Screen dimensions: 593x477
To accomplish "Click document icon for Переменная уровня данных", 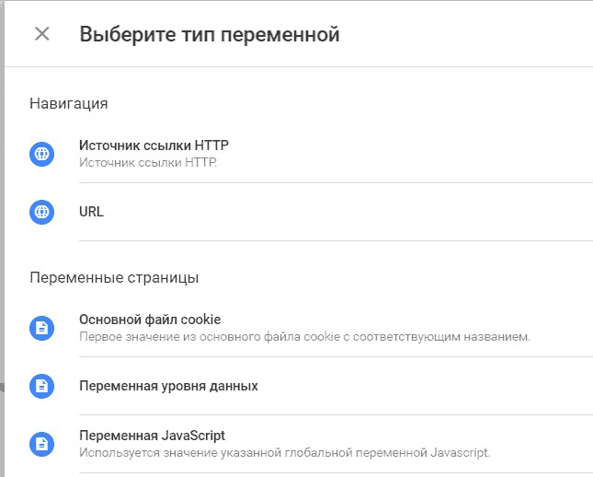I will click(42, 386).
